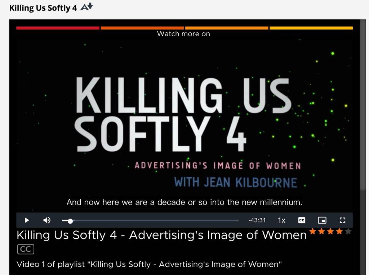Enable picture-in-picture mode
Image resolution: width=369 pixels, height=275 pixels.
(x=322, y=220)
